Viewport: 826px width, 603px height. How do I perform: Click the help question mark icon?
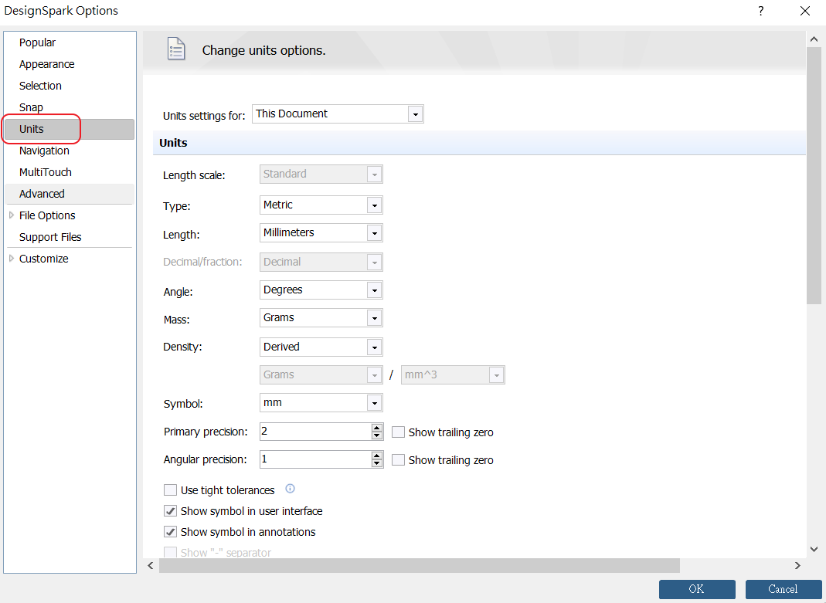click(x=760, y=11)
